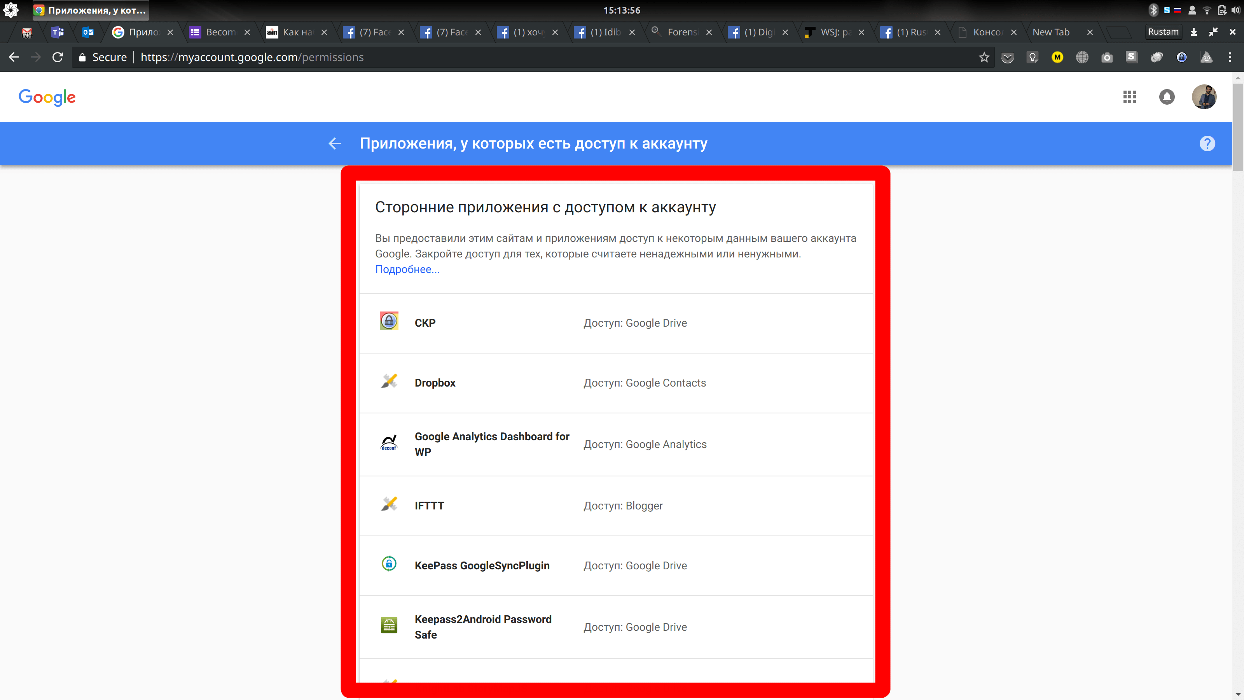Click the CKP app icon
The image size is (1244, 700).
tap(389, 321)
